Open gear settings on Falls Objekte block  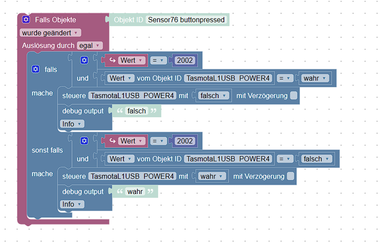tap(26, 19)
